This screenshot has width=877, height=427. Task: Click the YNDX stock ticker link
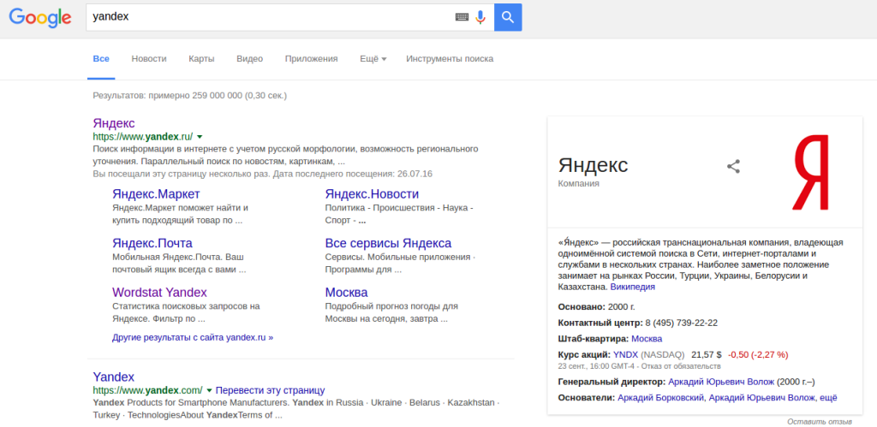point(625,354)
